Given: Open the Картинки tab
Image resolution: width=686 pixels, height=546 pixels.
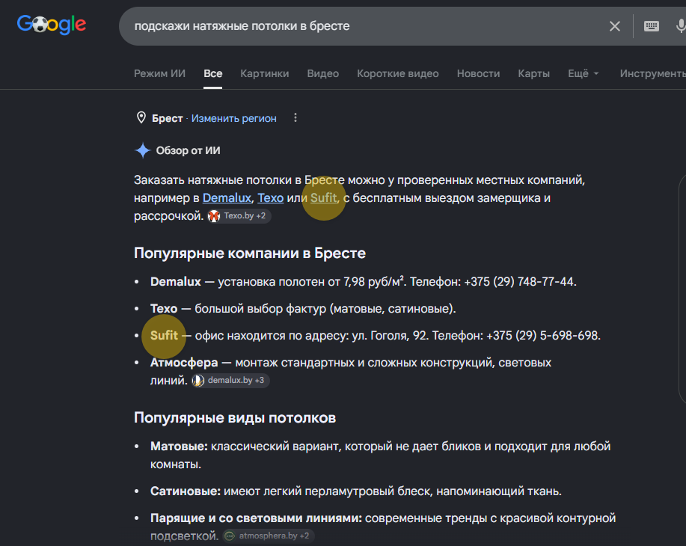Looking at the screenshot, I should coord(265,73).
